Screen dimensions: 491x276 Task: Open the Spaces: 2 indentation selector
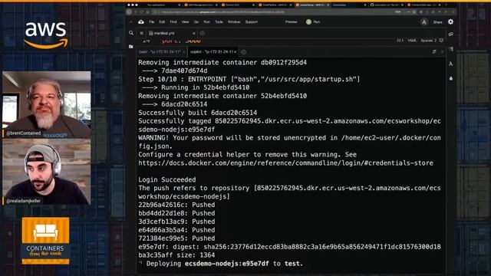tap(428, 41)
